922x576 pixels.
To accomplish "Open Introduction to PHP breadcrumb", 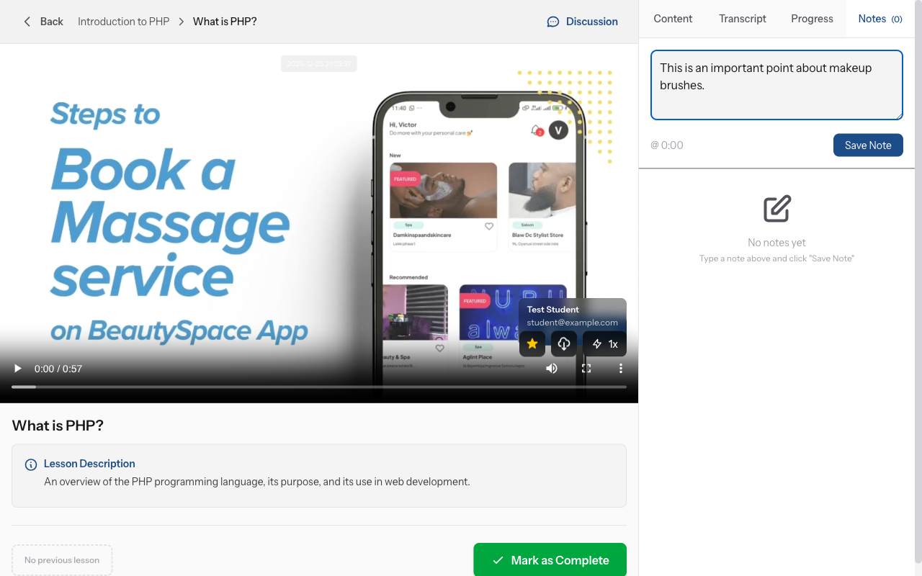I will [123, 22].
